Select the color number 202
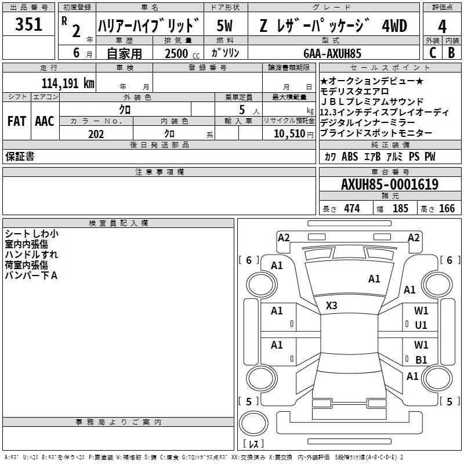 click(96, 134)
